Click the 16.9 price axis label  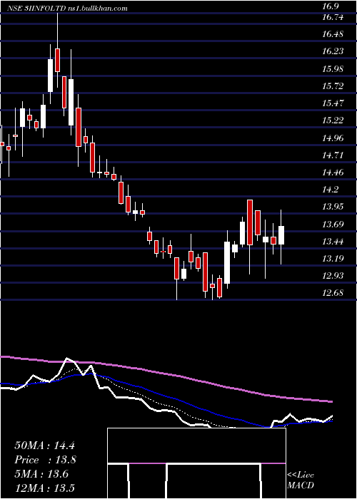pyautogui.click(x=331, y=6)
